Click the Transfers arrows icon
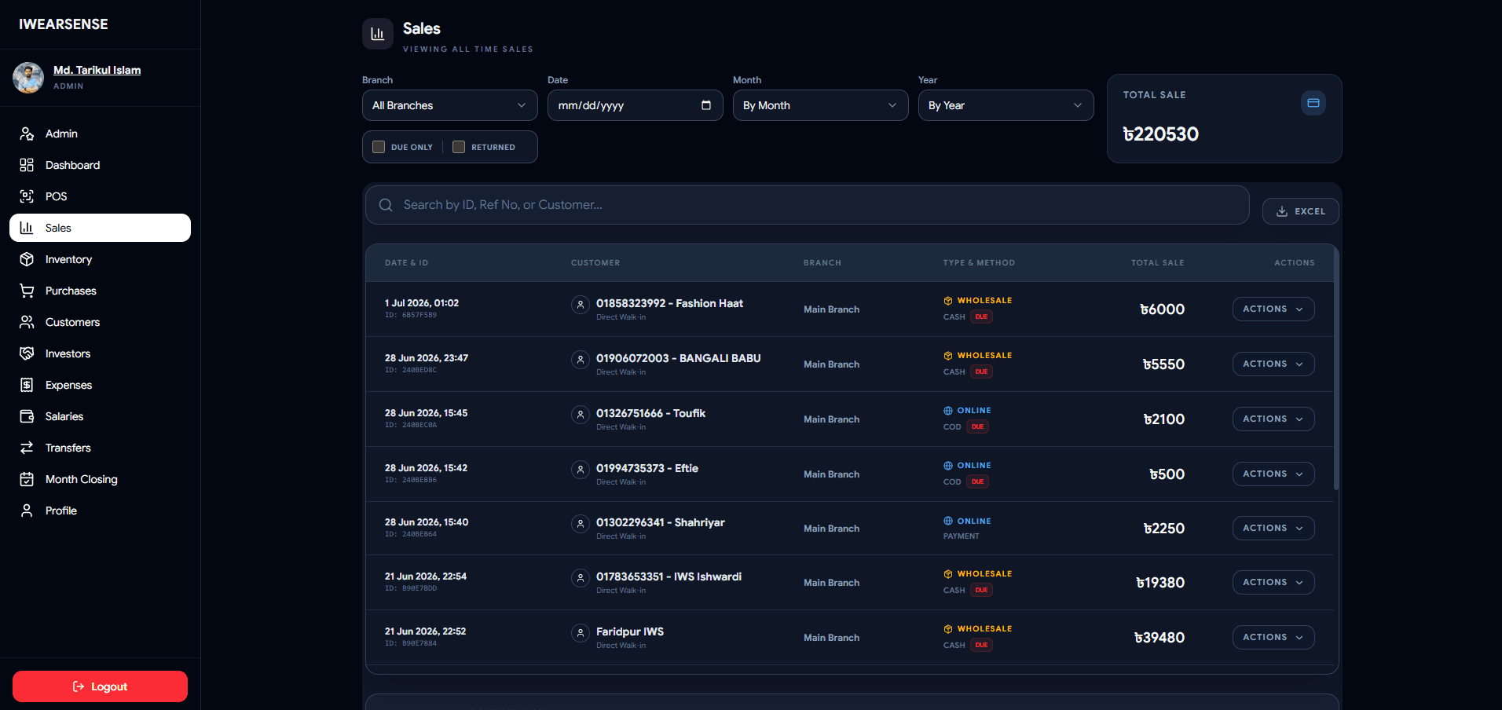The image size is (1502, 710). pos(27,448)
